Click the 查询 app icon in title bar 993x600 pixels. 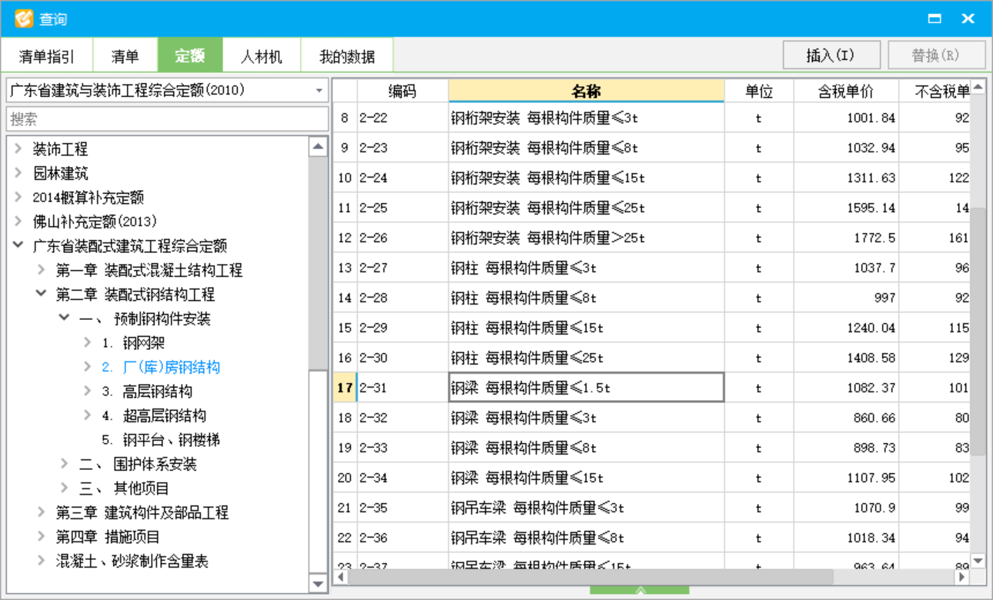tap(24, 18)
